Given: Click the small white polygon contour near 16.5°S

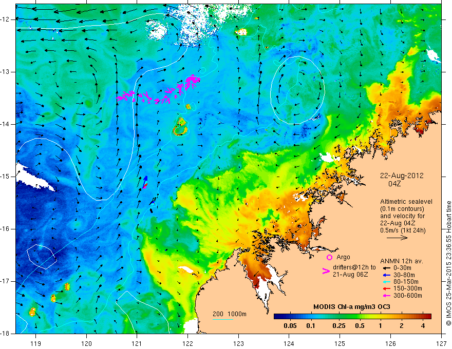Looking at the screenshot, I should click(x=42, y=257).
